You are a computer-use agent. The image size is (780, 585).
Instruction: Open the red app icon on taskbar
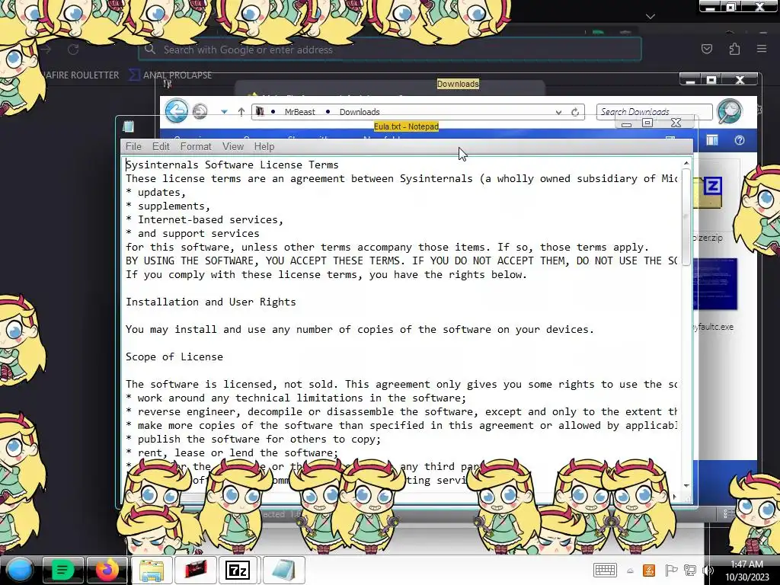click(196, 570)
